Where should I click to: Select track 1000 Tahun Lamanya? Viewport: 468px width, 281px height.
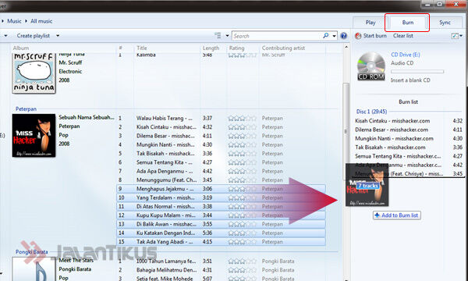coord(166,261)
